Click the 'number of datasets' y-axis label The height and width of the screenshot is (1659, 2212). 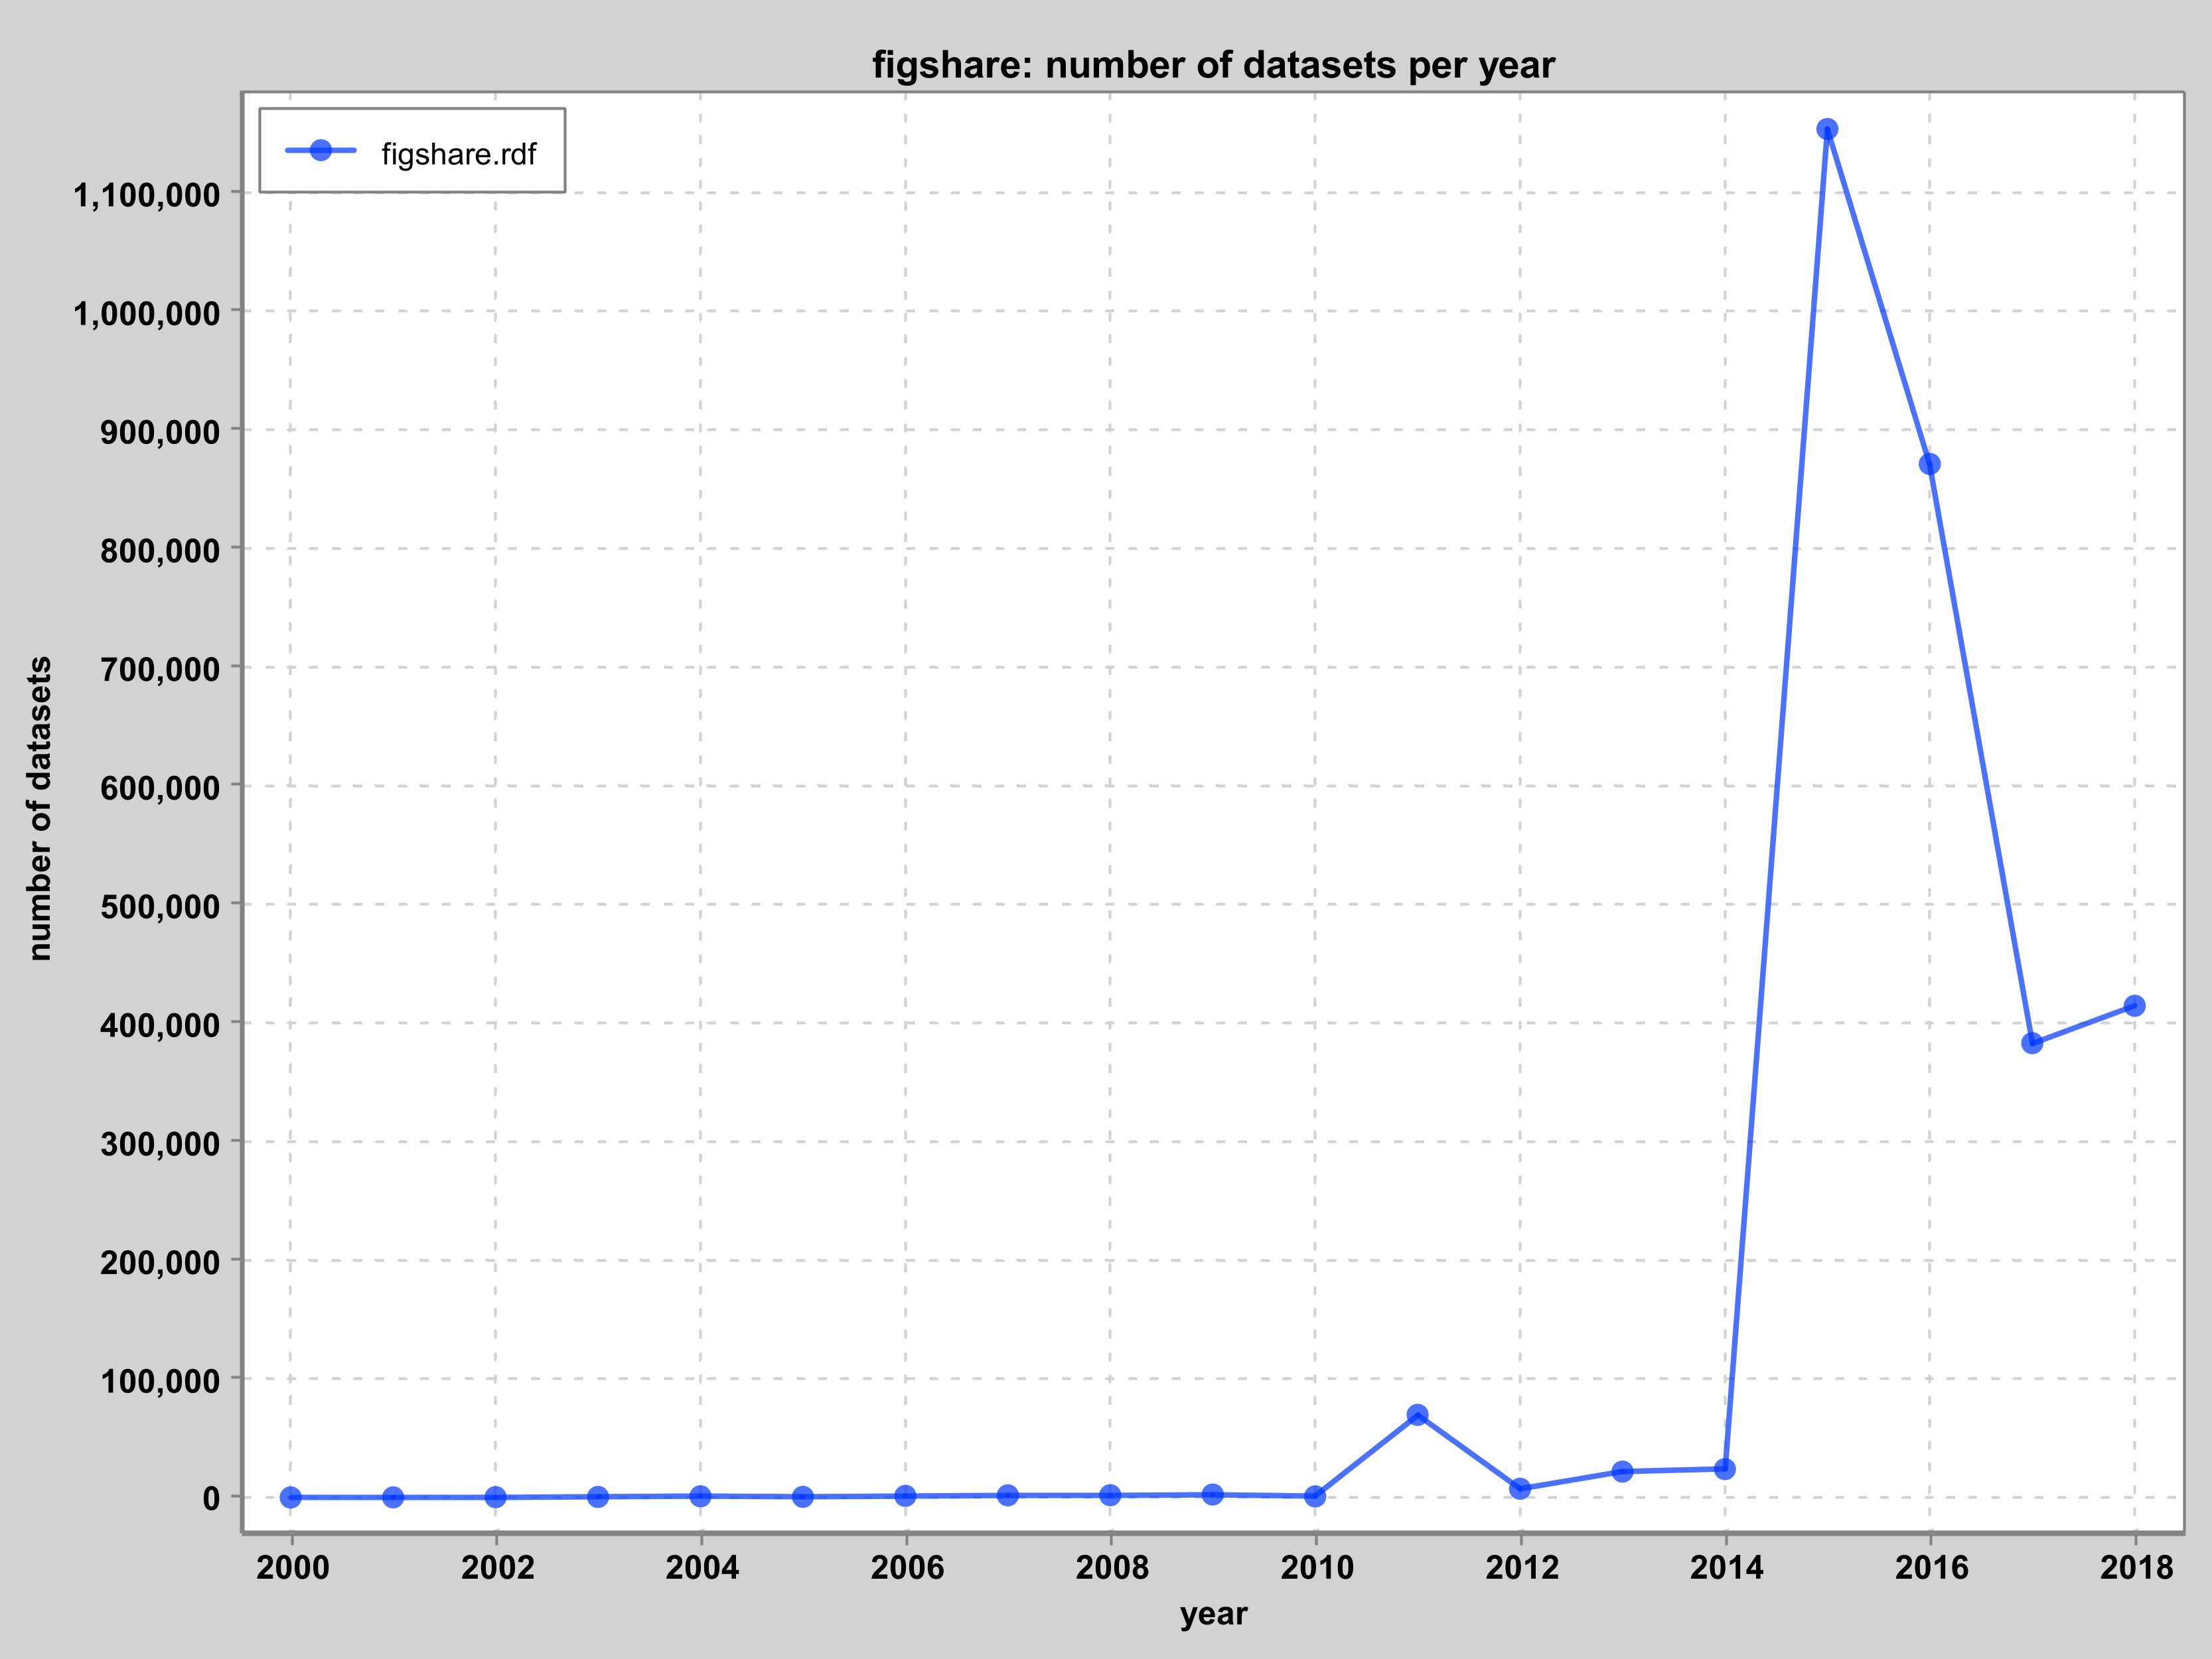(39, 808)
